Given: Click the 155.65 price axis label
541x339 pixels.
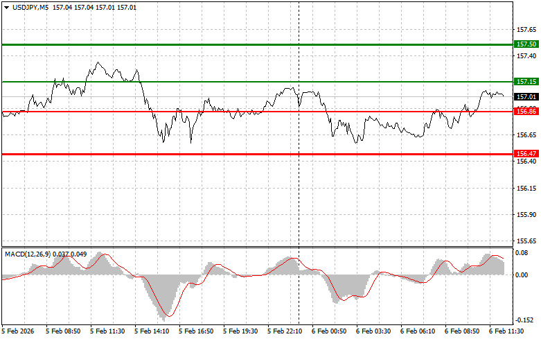Looking at the screenshot, I should 526,241.
